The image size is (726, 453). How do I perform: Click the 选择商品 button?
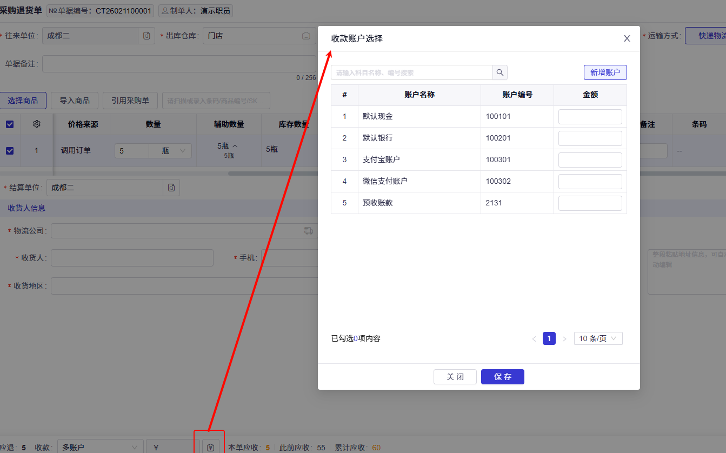tap(23, 101)
